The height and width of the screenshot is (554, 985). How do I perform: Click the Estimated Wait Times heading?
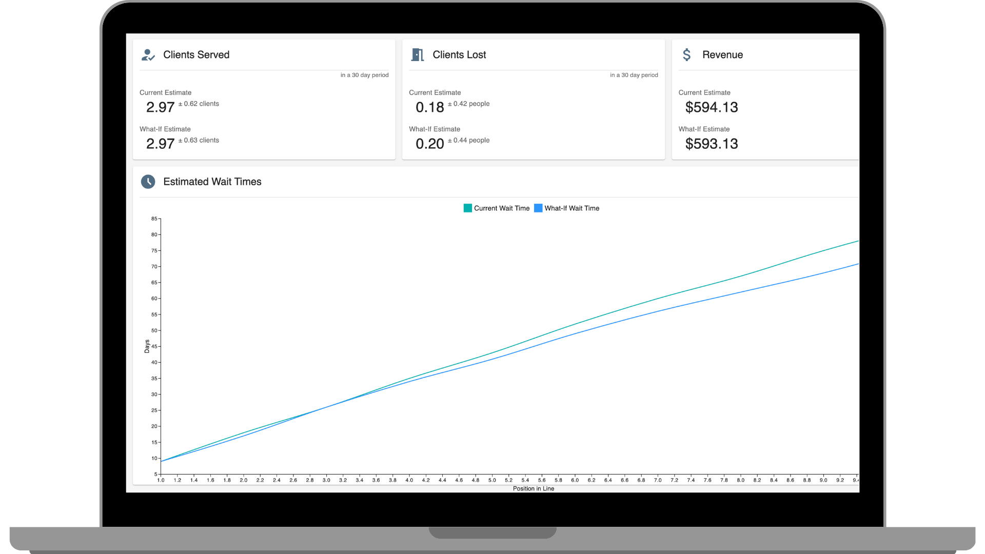pos(212,182)
